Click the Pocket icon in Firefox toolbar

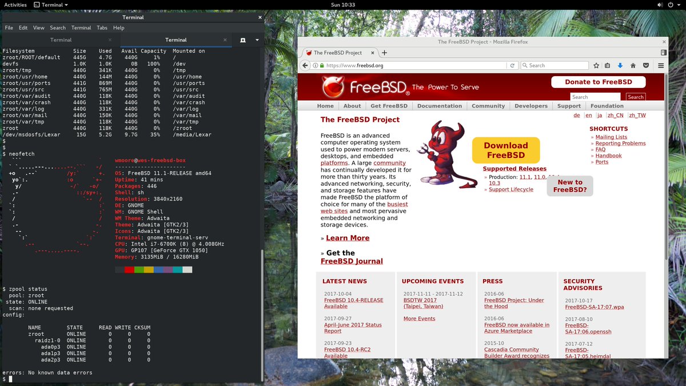[x=646, y=65]
